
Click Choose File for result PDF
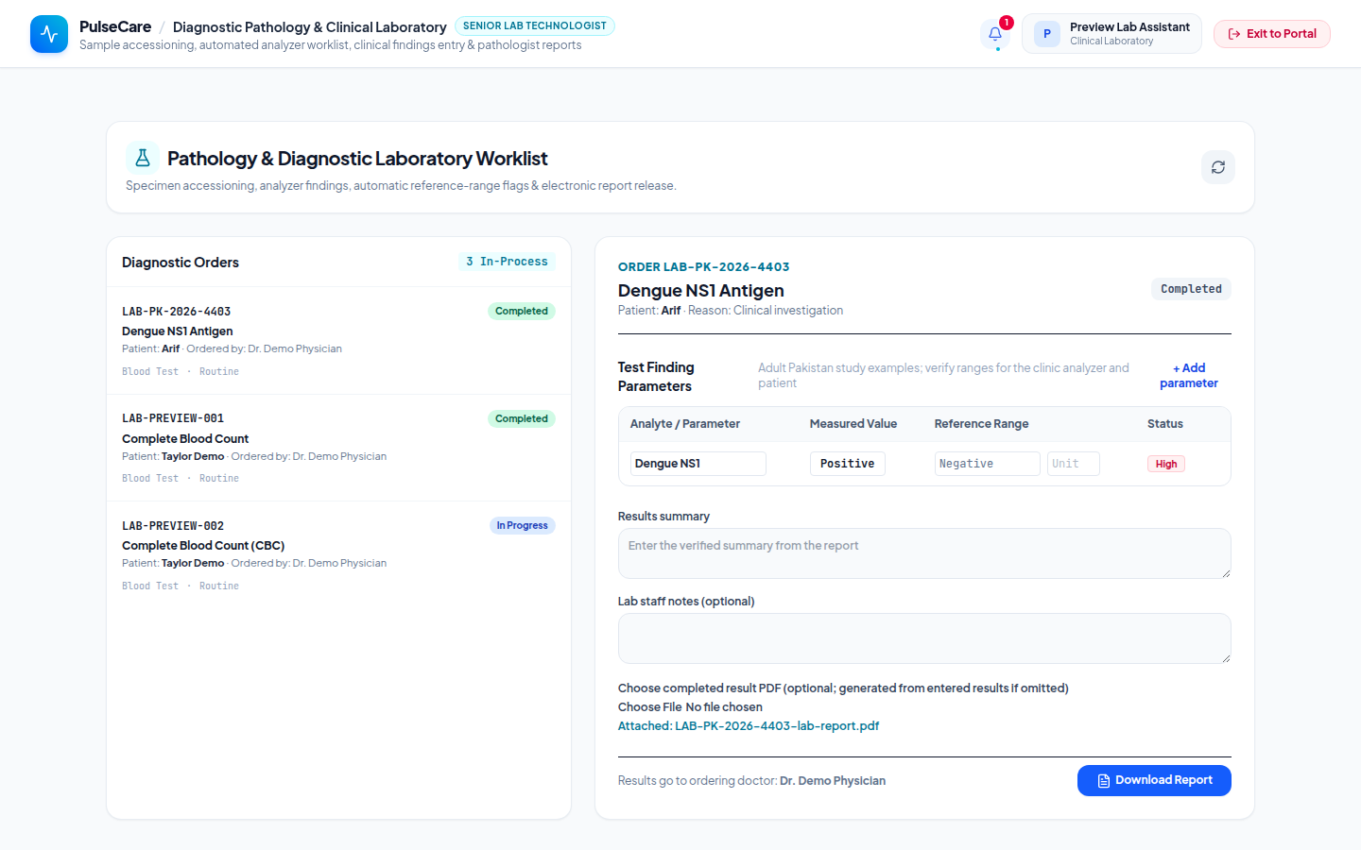(x=650, y=707)
